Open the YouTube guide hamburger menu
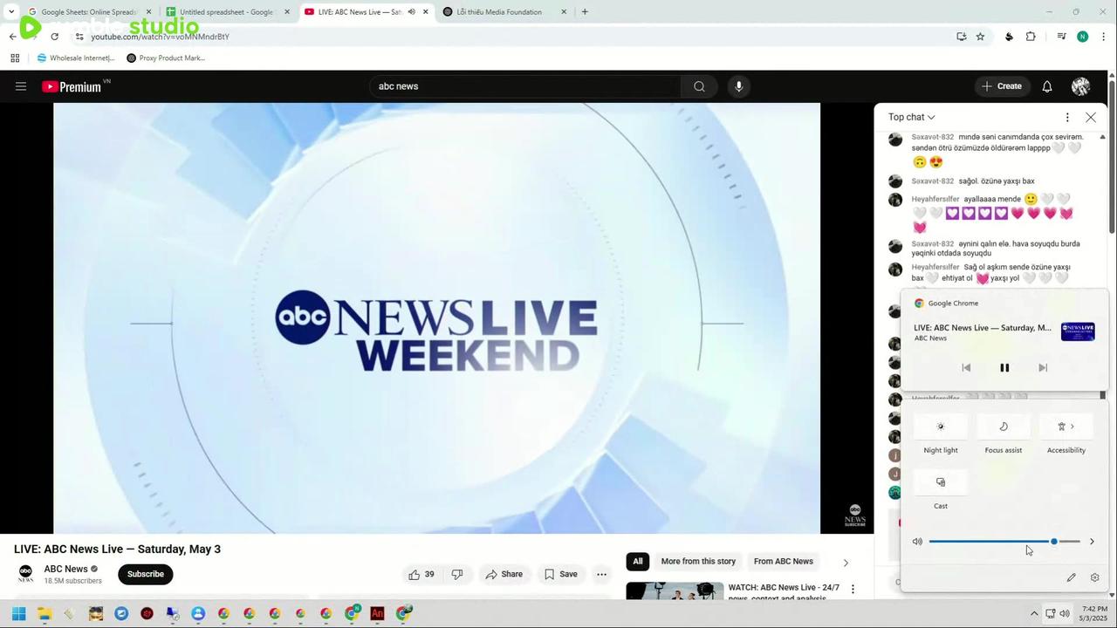This screenshot has width=1117, height=628. point(21,86)
